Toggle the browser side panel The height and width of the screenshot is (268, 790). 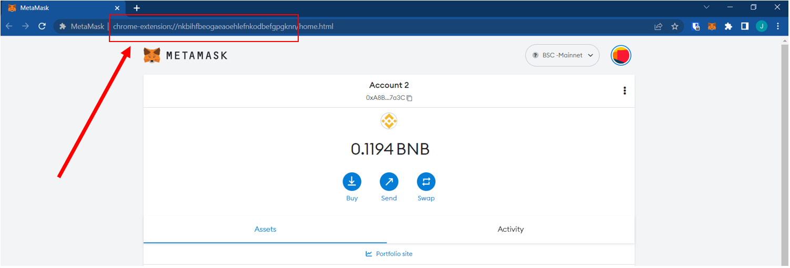click(745, 26)
